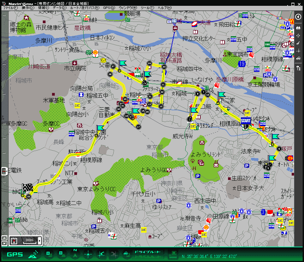304x262 pixels.
Task: Click route waypoint number 17
Action: [x=138, y=127]
